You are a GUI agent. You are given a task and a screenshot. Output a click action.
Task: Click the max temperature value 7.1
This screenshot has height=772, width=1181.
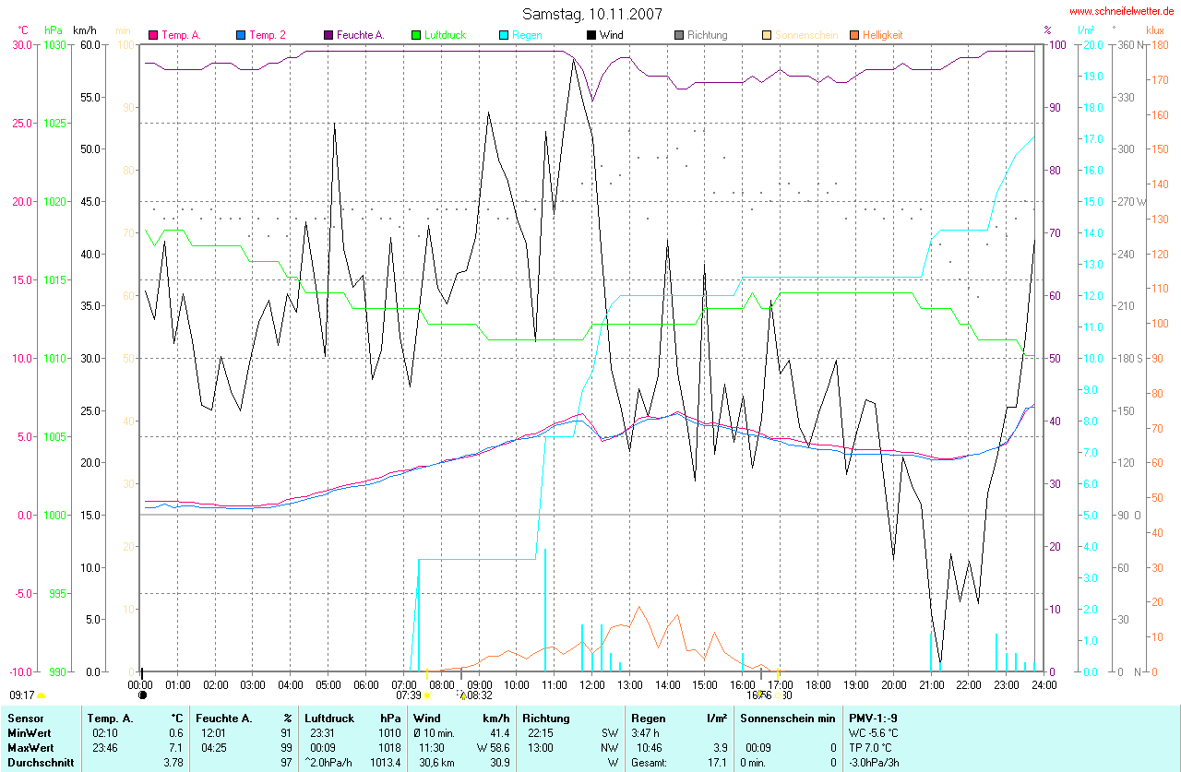pos(176,747)
